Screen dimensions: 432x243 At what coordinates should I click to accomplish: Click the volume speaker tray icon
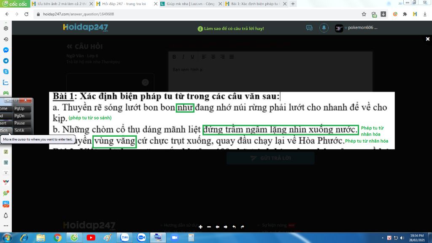point(402,238)
